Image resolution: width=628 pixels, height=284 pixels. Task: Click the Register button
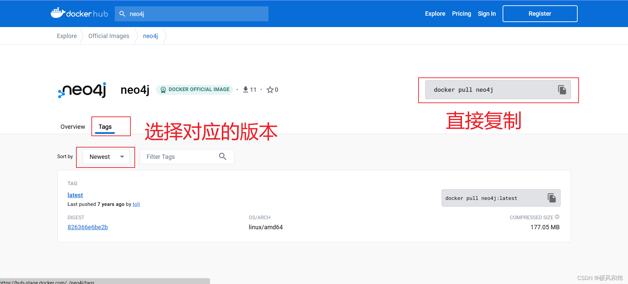540,14
